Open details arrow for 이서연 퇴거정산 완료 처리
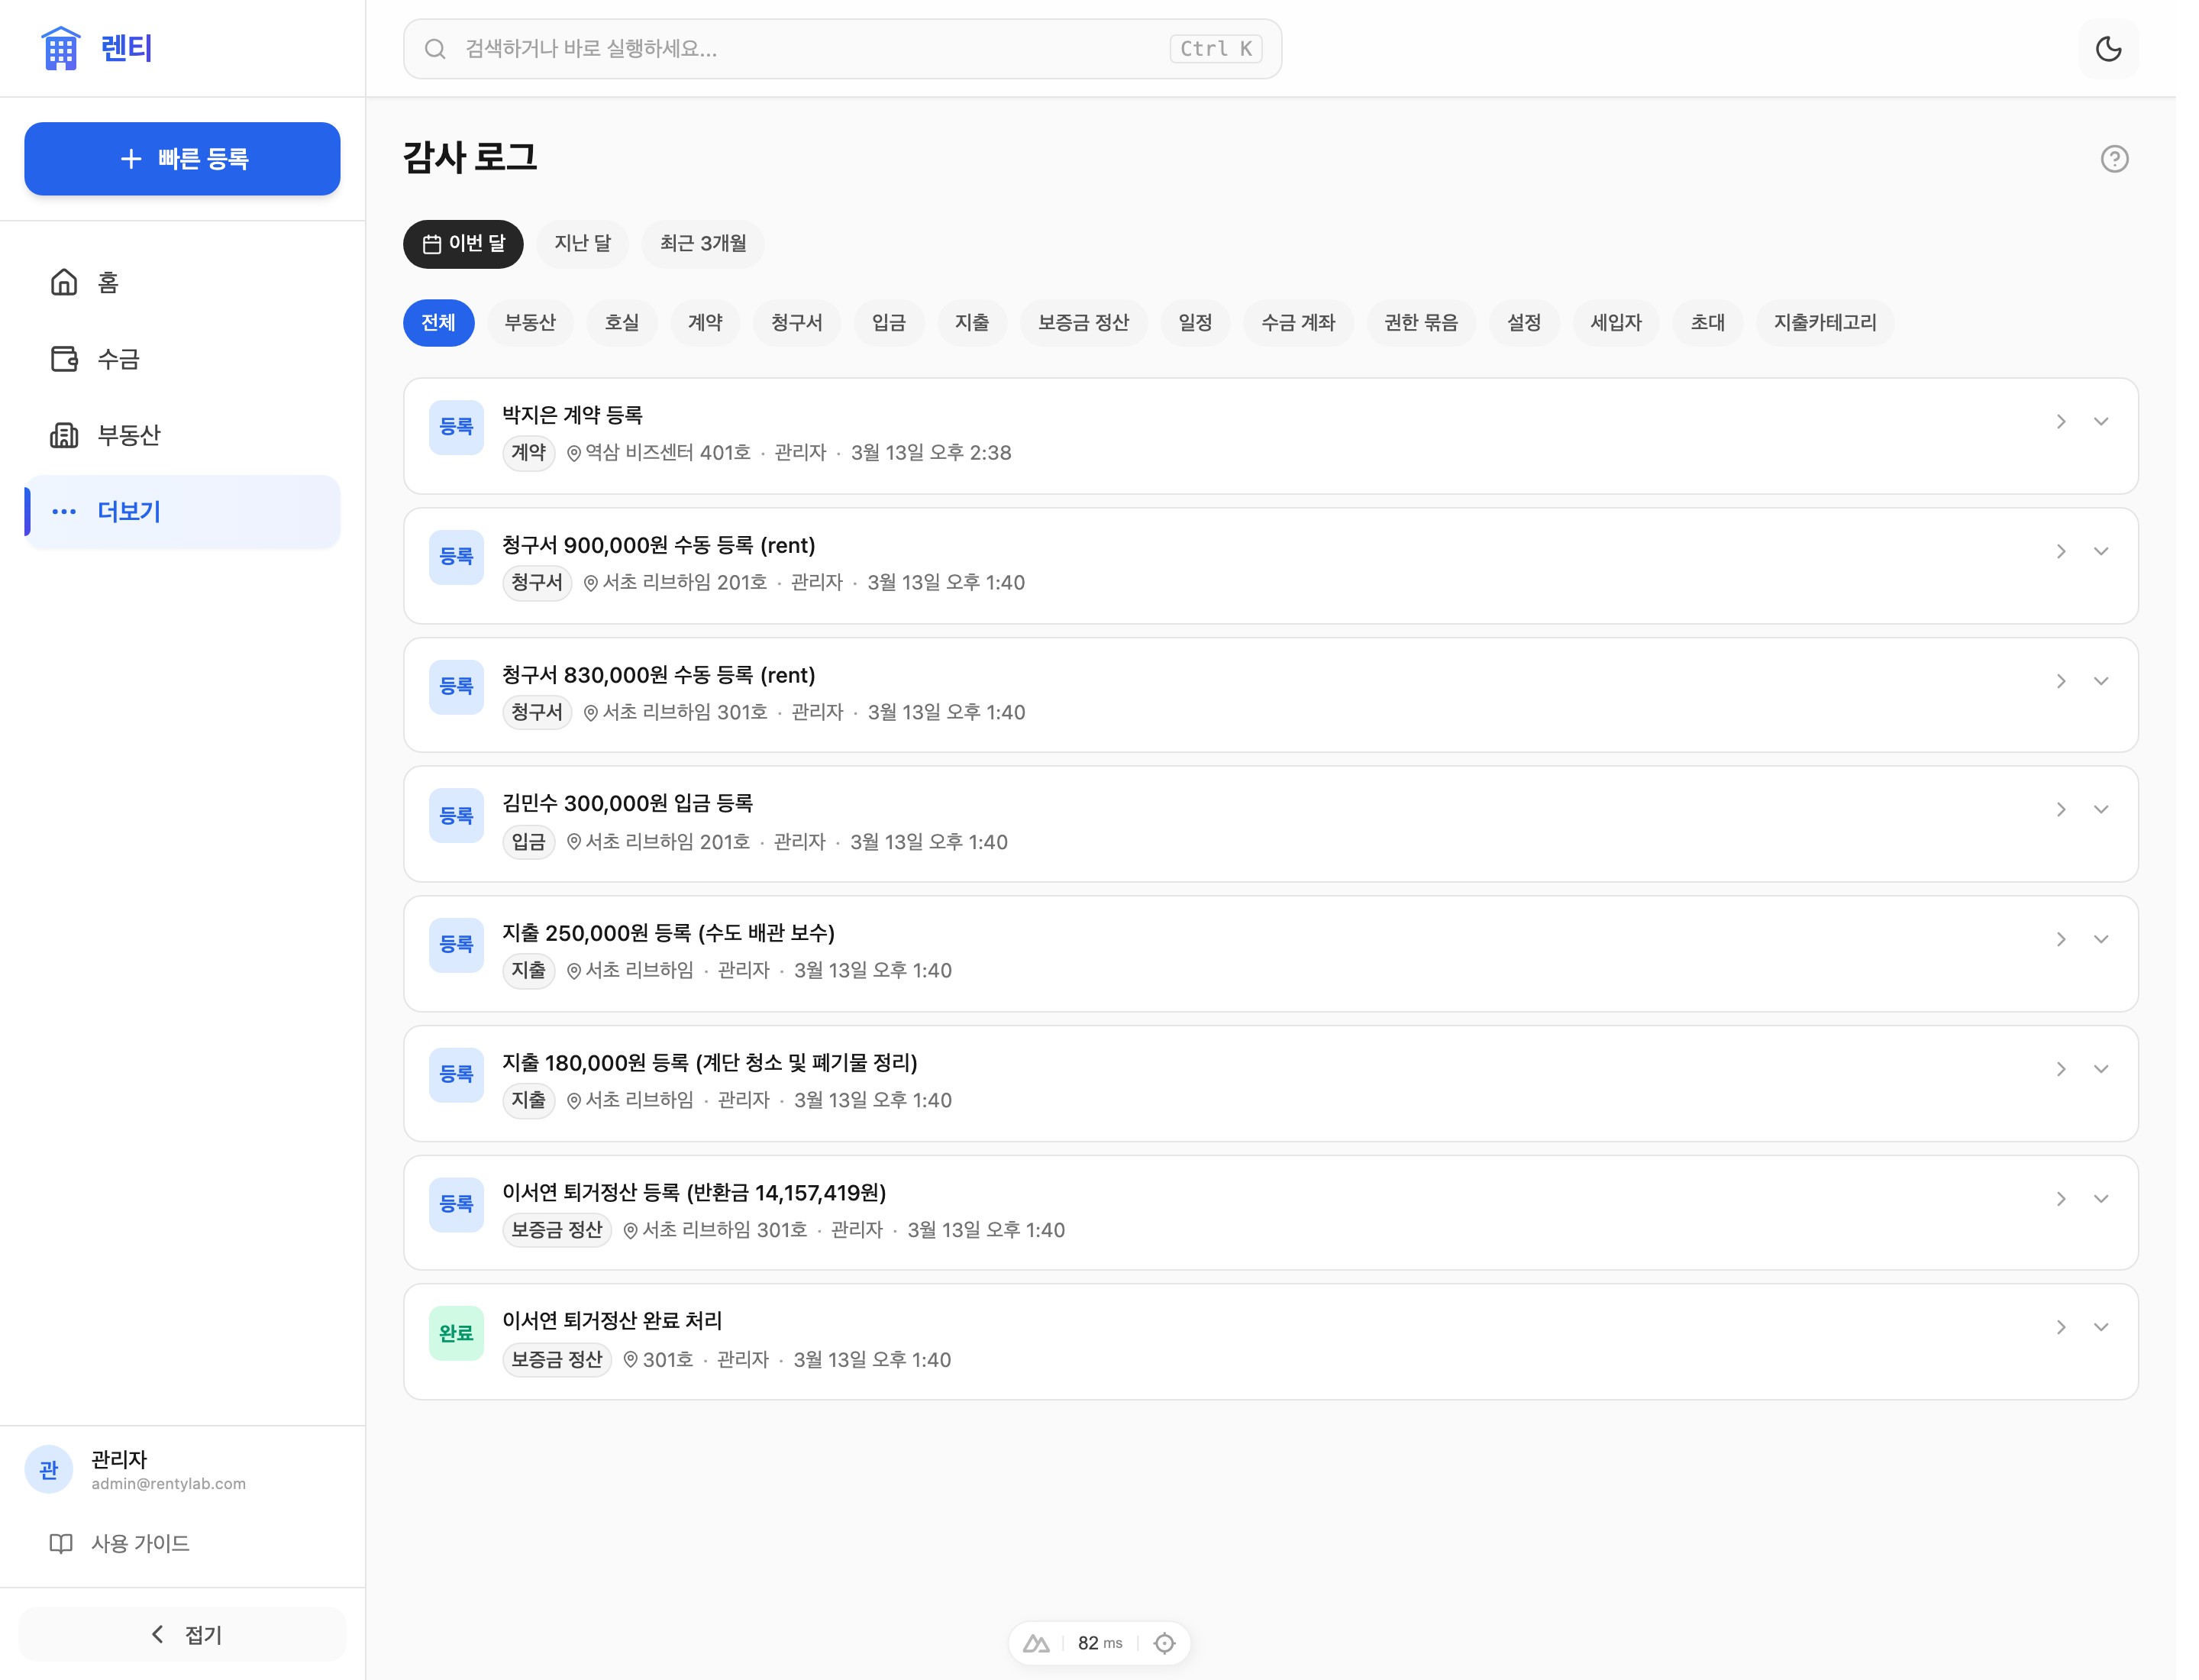 click(x=2061, y=1327)
